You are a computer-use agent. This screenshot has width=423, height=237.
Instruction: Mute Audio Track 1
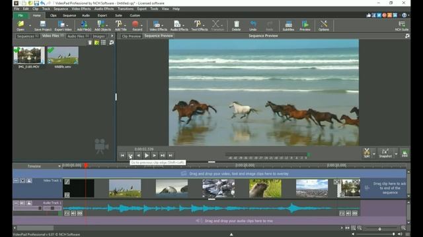(x=22, y=203)
